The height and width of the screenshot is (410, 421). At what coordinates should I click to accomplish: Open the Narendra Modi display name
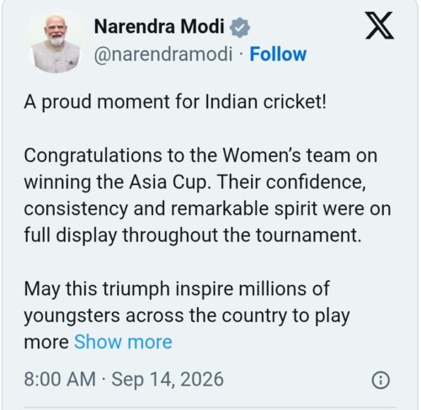(159, 26)
